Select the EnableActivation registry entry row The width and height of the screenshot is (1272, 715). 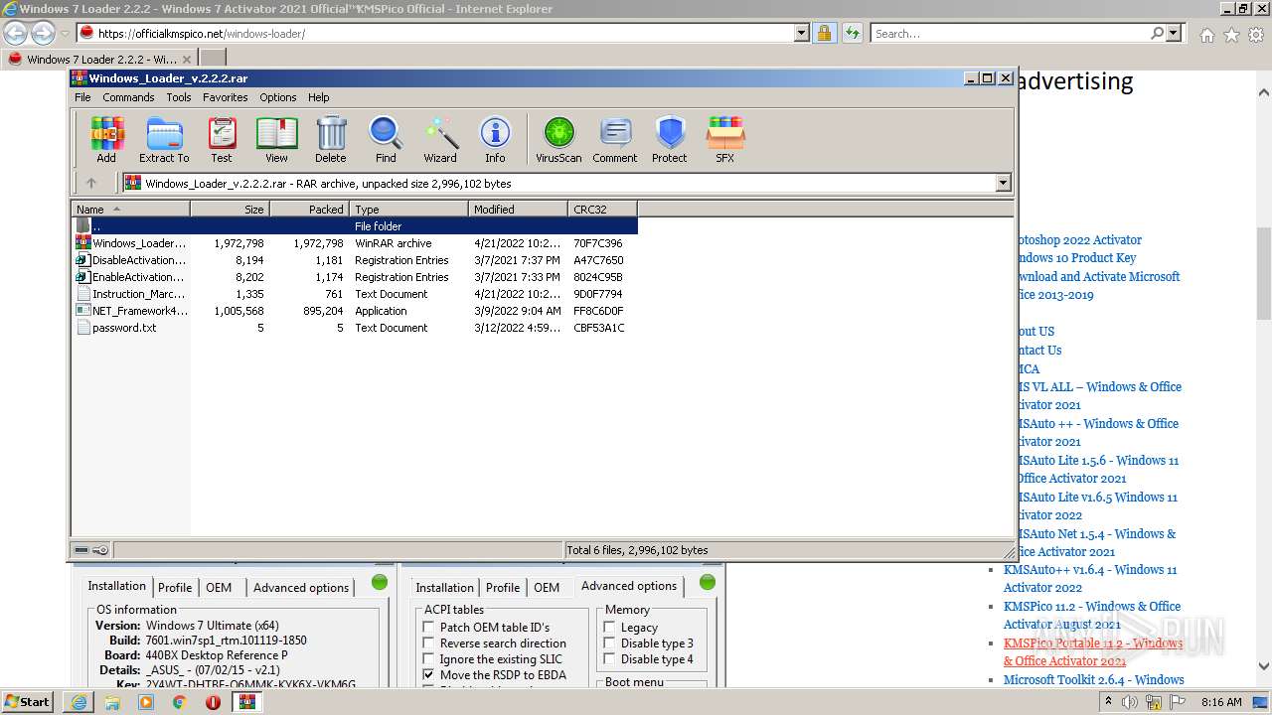pyautogui.click(x=355, y=277)
